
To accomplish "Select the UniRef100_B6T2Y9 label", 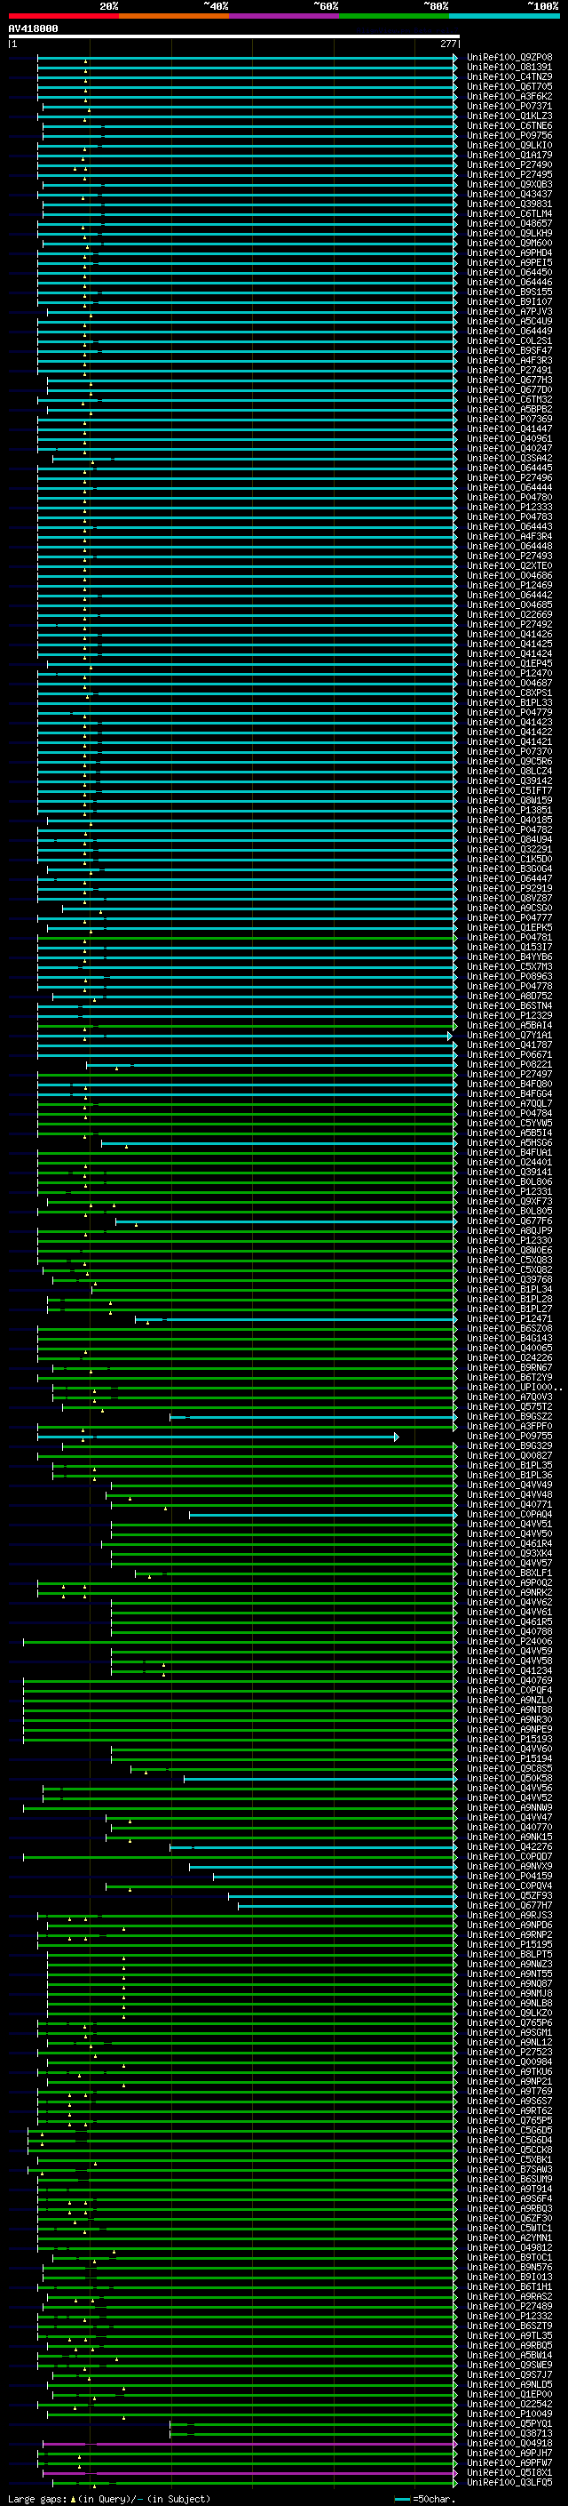I will click(x=509, y=1378).
